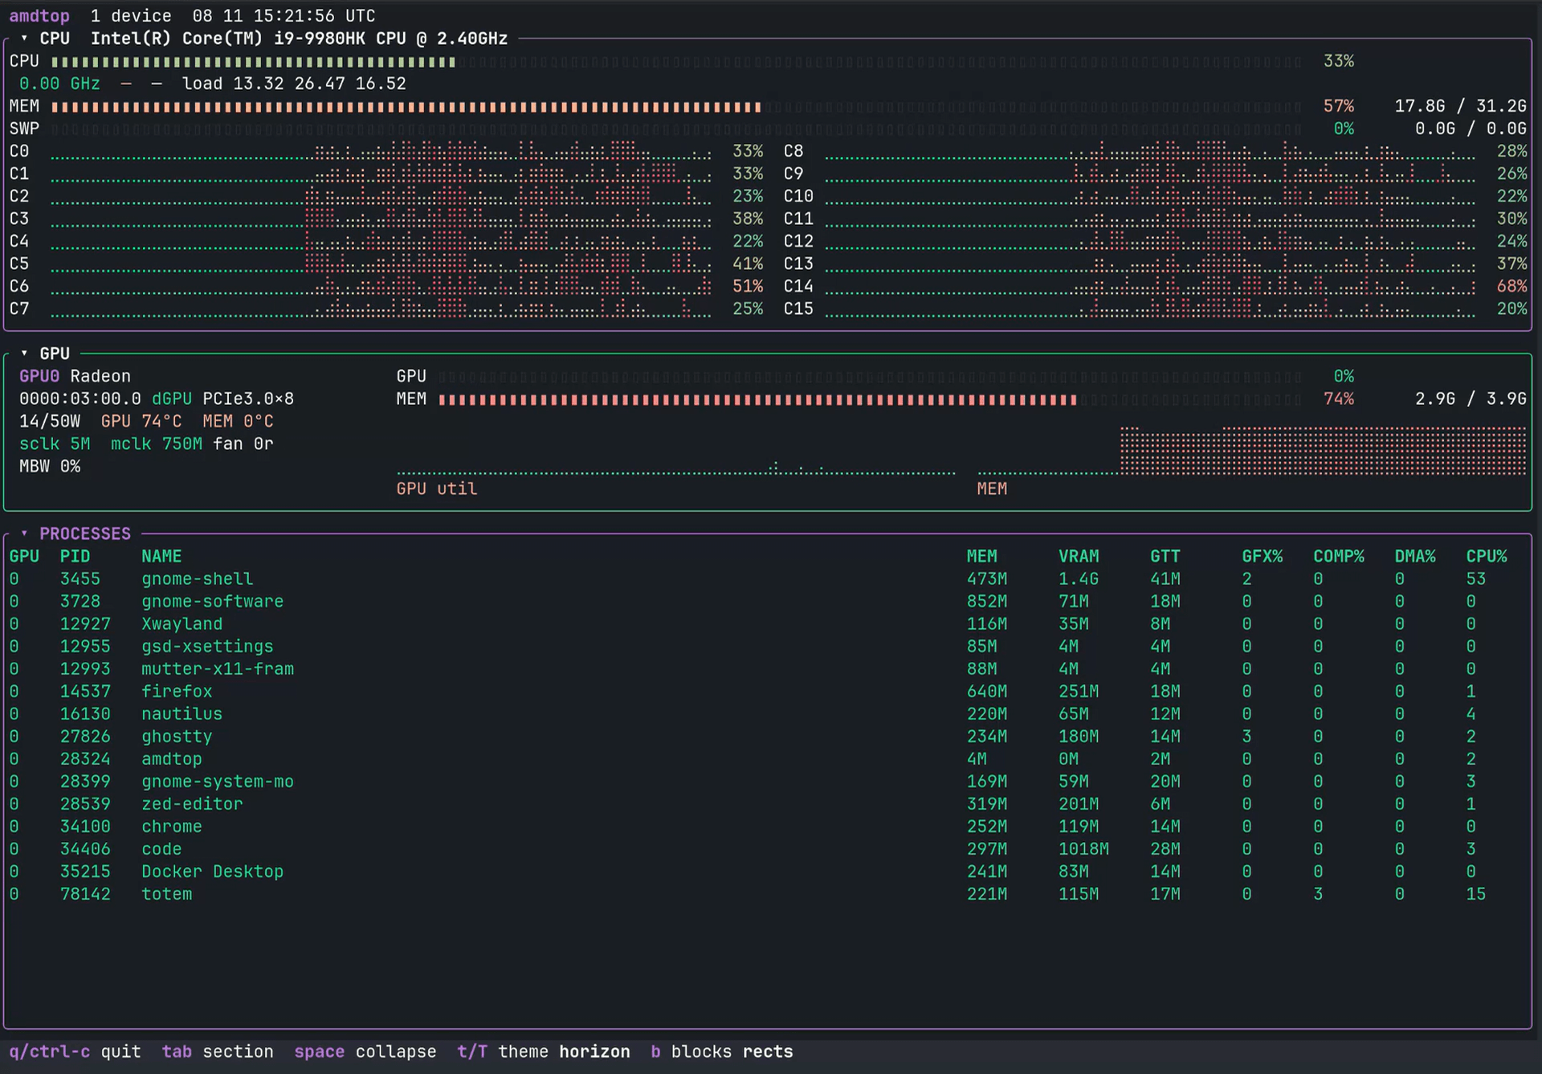1542x1074 pixels.
Task: Click the C15 core usage graph
Action: (1150, 308)
